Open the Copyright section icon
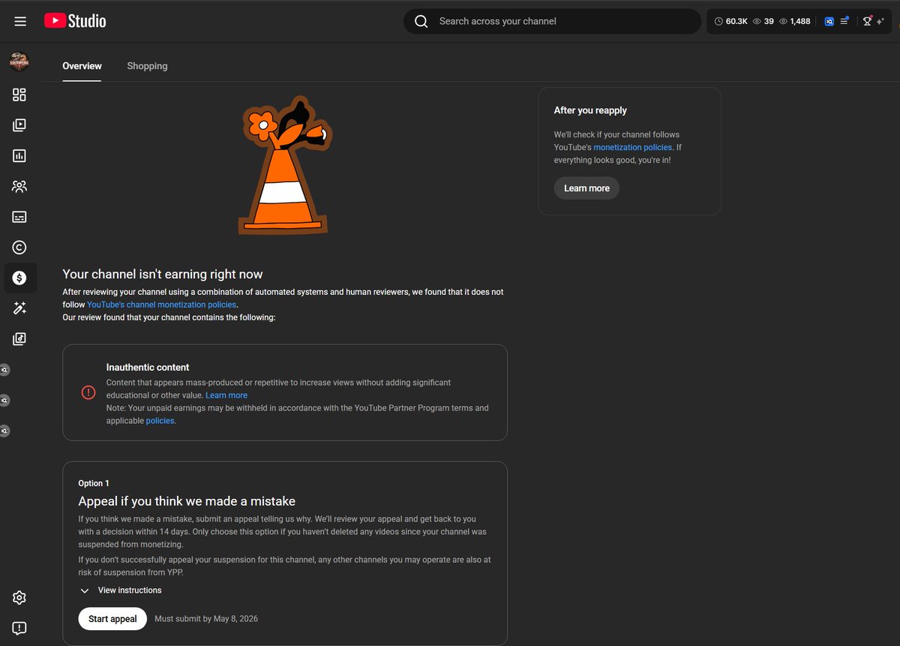900x646 pixels. tap(19, 248)
